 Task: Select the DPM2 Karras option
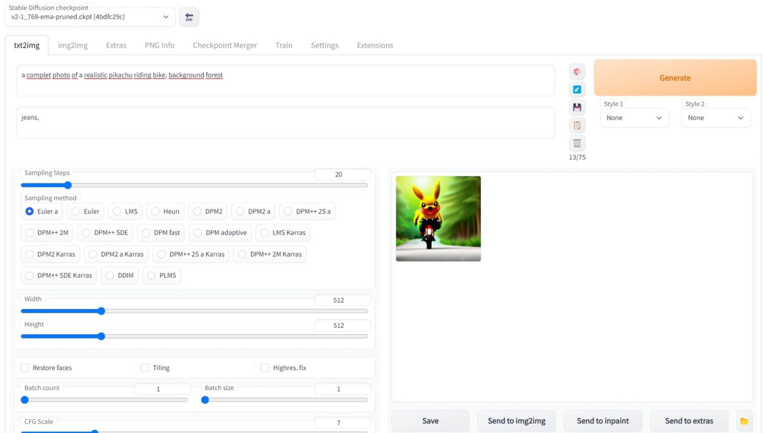(50, 254)
